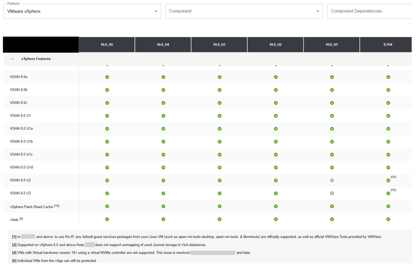
Task: Click the Flash Read Cache checkmark under 10.0_U1
Action: (332, 206)
